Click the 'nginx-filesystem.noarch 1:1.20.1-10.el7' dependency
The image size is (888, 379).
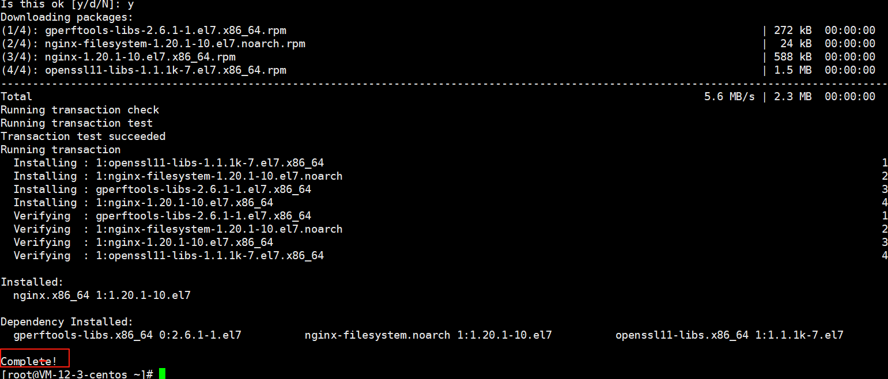pos(429,335)
